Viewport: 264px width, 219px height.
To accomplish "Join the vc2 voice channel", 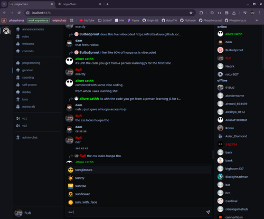I will [37, 126].
